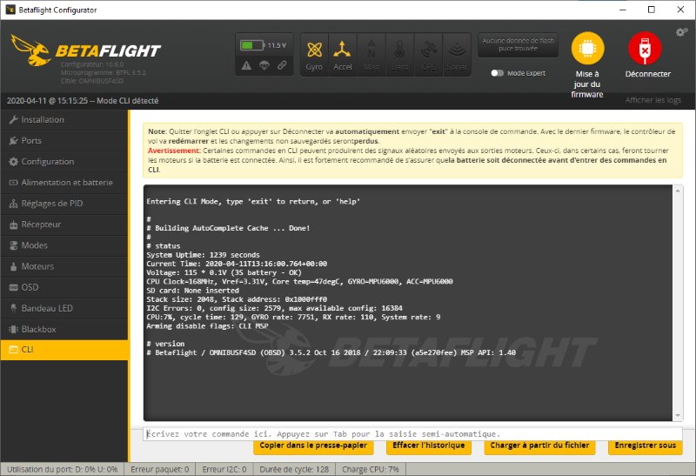Open the firmware update (Mise à jour) icon
The image size is (696, 476).
(x=587, y=49)
